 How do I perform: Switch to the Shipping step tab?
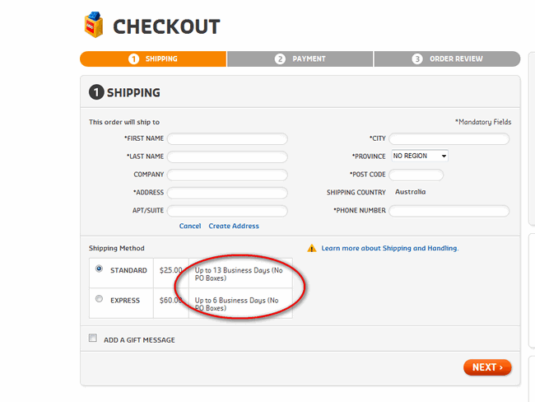(x=153, y=59)
